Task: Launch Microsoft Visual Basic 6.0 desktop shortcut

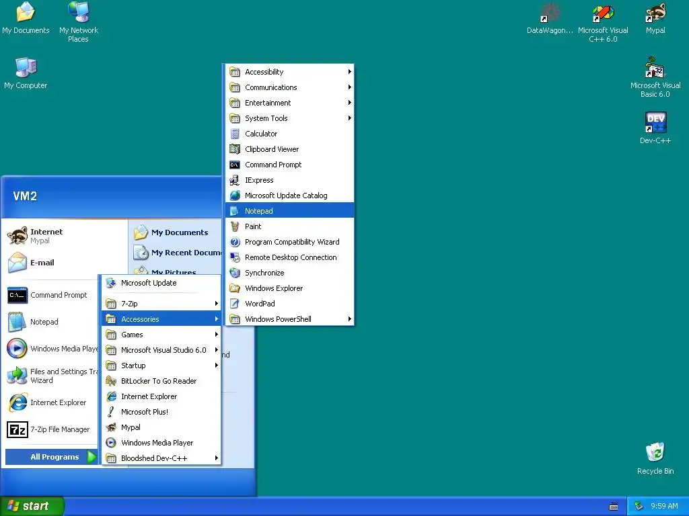Action: click(655, 77)
